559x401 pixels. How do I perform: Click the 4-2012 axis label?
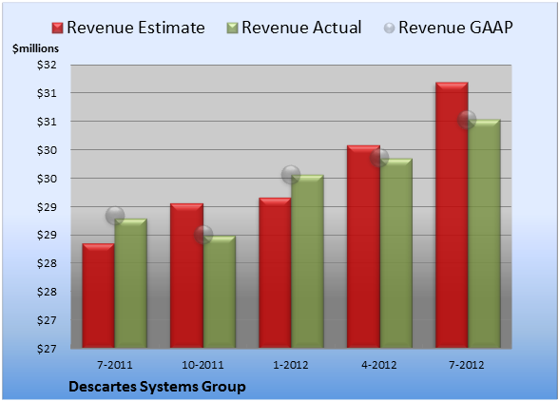[x=378, y=365]
